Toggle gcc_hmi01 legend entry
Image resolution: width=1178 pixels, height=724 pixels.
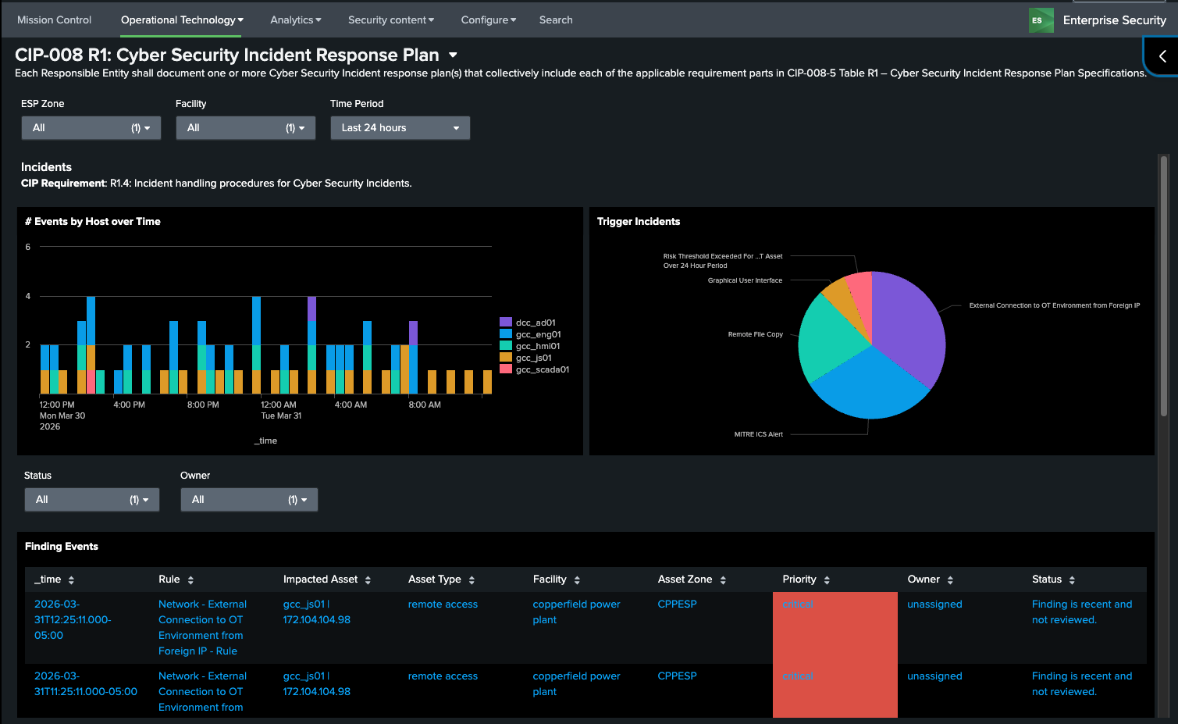coord(537,346)
